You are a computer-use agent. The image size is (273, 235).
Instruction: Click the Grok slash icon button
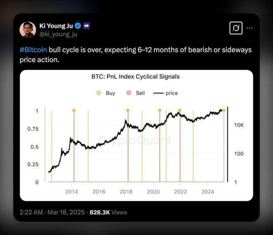(236, 28)
